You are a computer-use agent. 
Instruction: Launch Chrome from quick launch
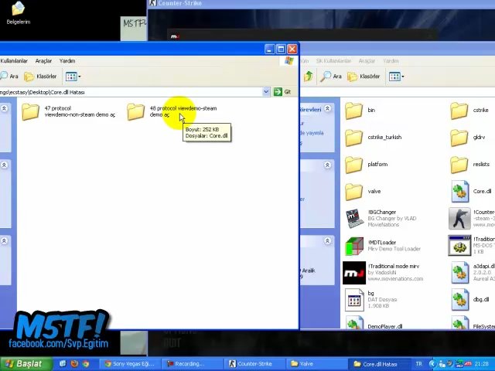click(86, 364)
